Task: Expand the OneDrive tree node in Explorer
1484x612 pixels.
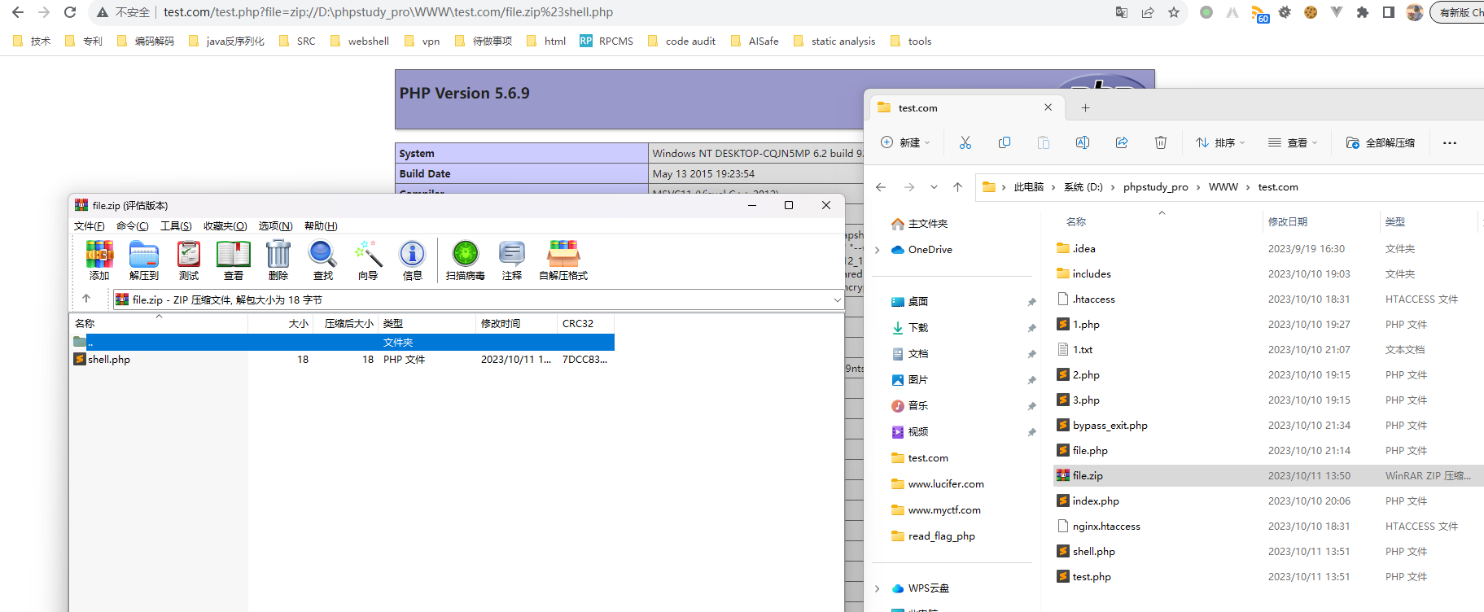Action: [x=878, y=250]
